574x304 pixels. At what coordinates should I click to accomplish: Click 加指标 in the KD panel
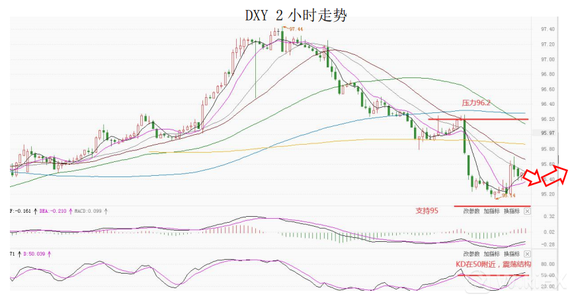491,254
